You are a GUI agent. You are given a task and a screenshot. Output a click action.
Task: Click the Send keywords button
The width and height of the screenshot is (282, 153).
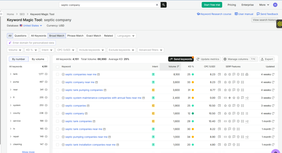click(181, 59)
